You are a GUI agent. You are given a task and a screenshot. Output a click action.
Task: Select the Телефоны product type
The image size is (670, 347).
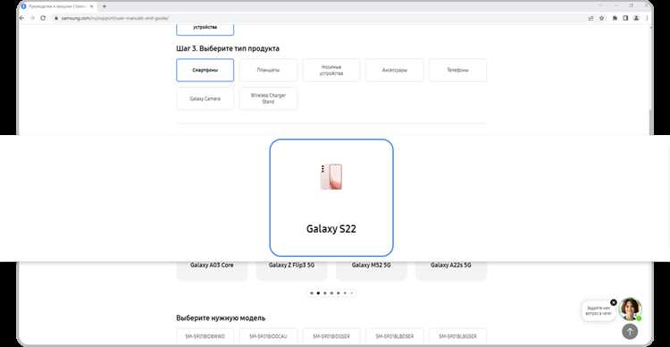[457, 70]
